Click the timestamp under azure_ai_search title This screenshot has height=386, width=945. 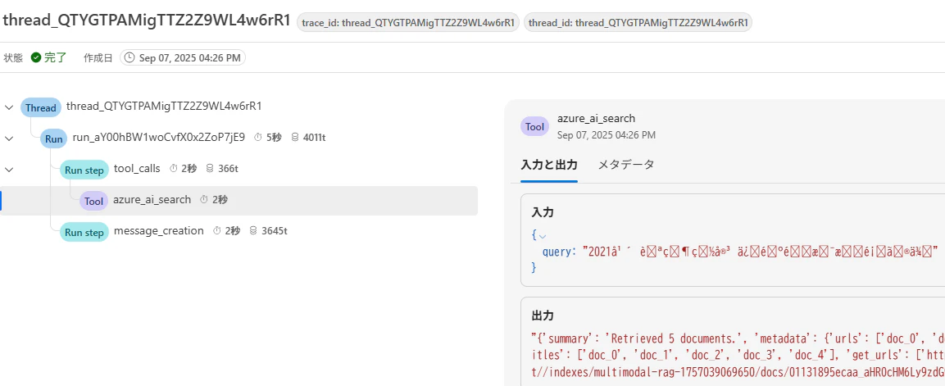(607, 135)
